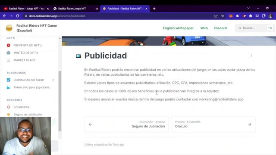Viewport: 276px width, 155px height.
Task: Click the MINTEO DE NFT's gear icon
Action: [9, 53]
